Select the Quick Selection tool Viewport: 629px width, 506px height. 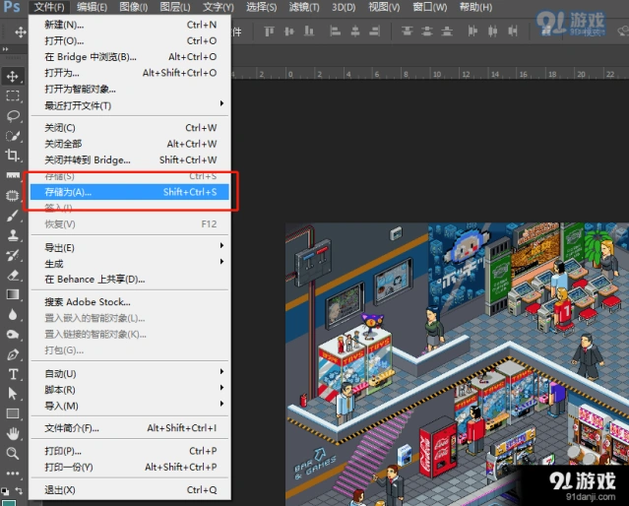pyautogui.click(x=13, y=136)
